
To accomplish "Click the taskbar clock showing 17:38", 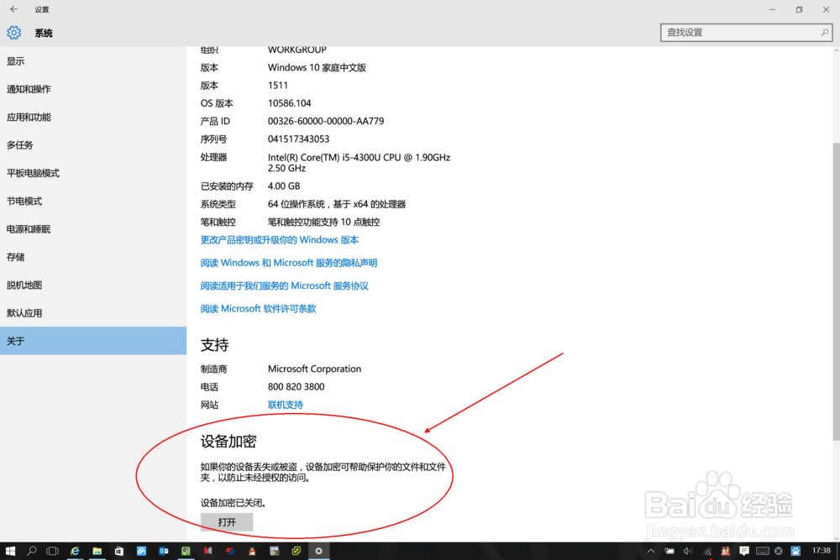I will pyautogui.click(x=822, y=551).
